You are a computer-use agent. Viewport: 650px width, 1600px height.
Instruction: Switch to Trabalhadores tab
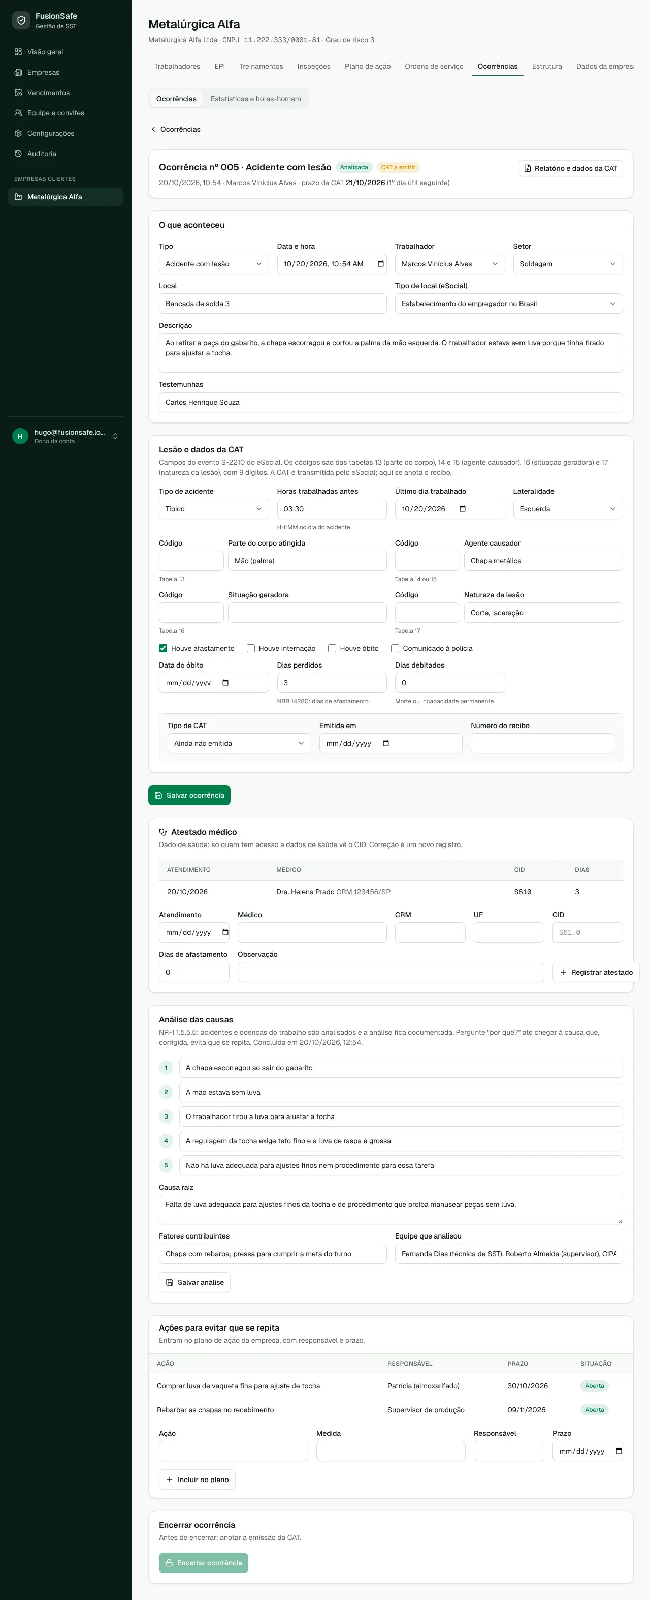pos(177,67)
